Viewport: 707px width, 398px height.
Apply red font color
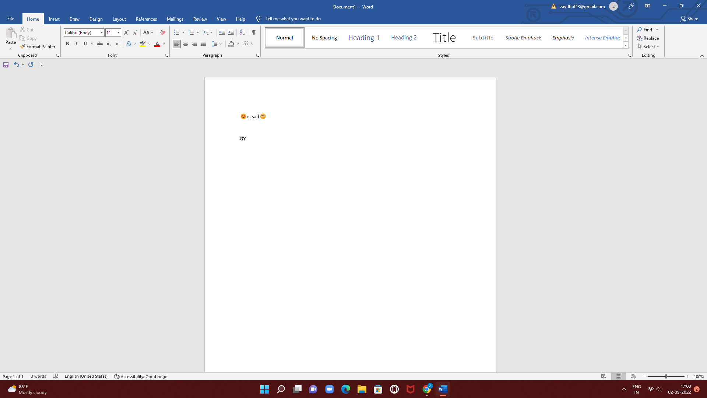click(x=157, y=44)
